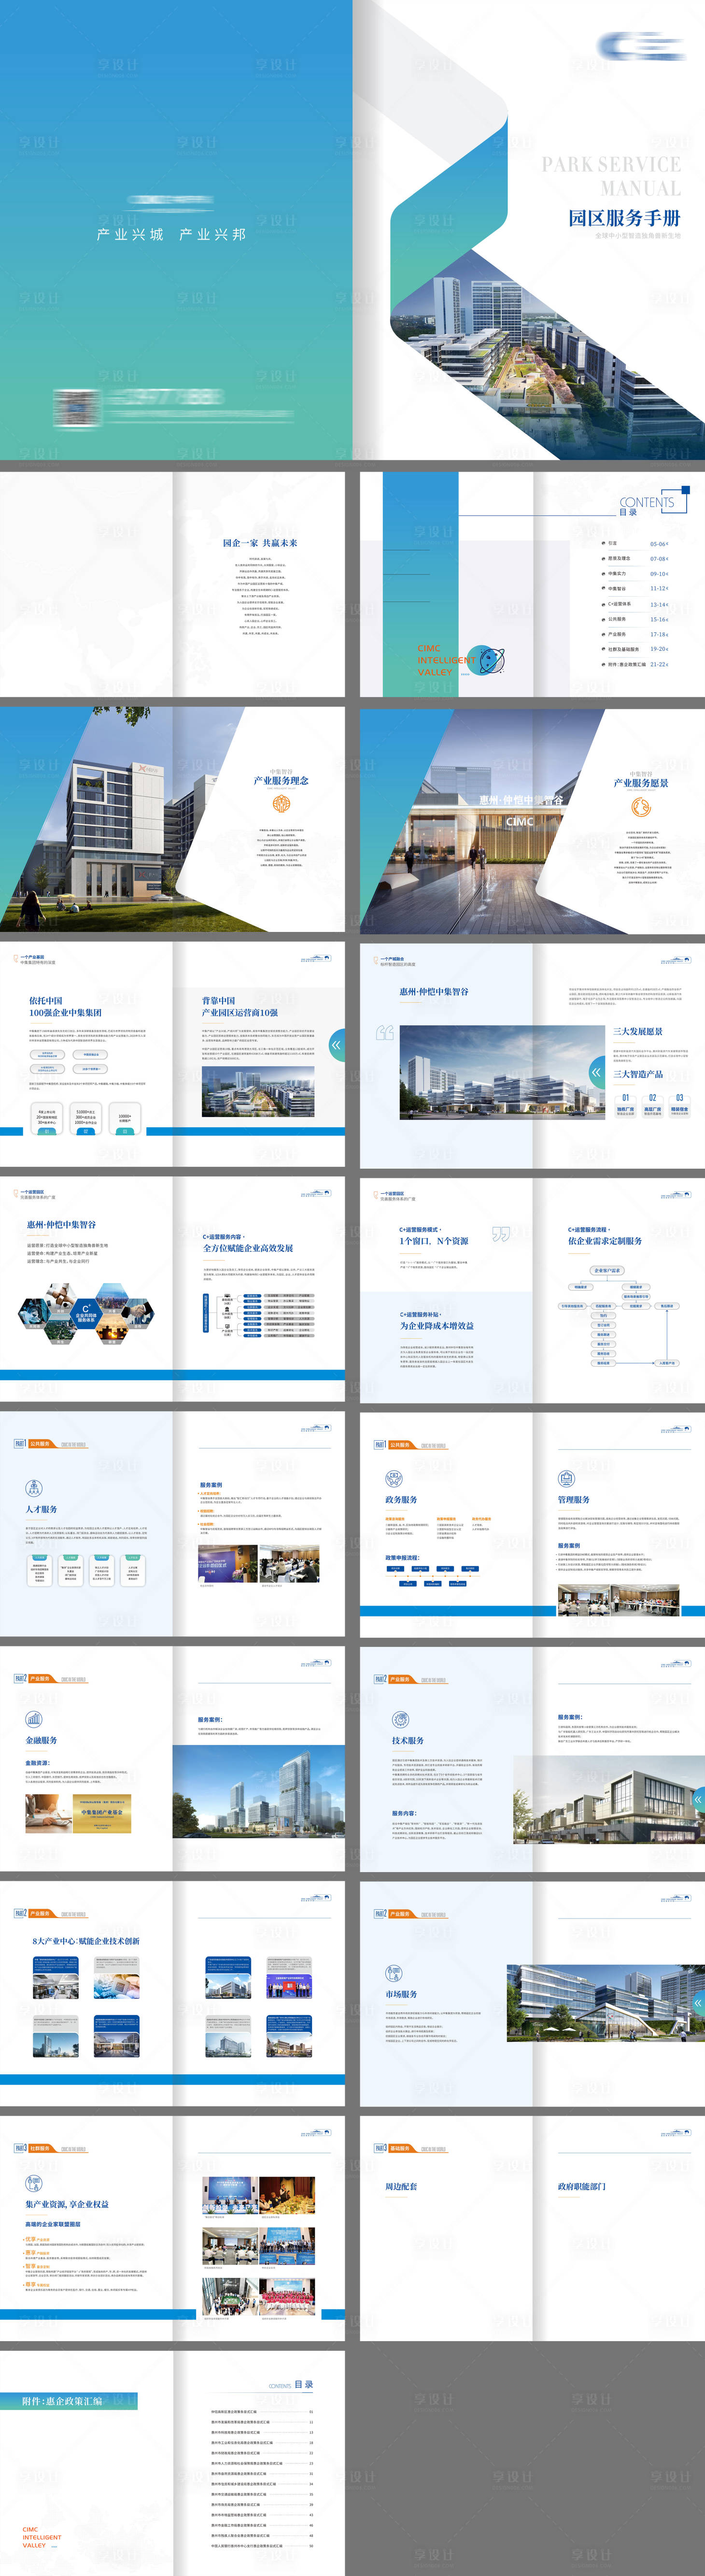The image size is (705, 2576).
Task: Click the banner 附件:惠企政策汇编
Action: (x=69, y=2401)
